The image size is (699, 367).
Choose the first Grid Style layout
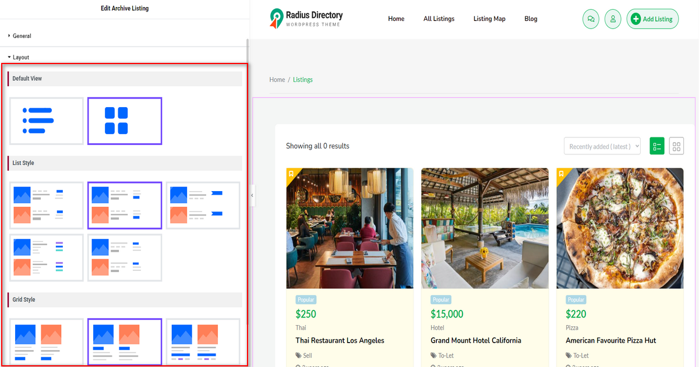(47, 341)
